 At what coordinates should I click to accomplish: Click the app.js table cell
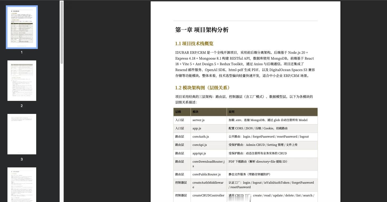209,128
